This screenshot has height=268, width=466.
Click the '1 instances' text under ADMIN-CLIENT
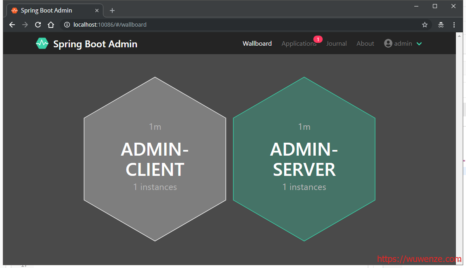155,187
